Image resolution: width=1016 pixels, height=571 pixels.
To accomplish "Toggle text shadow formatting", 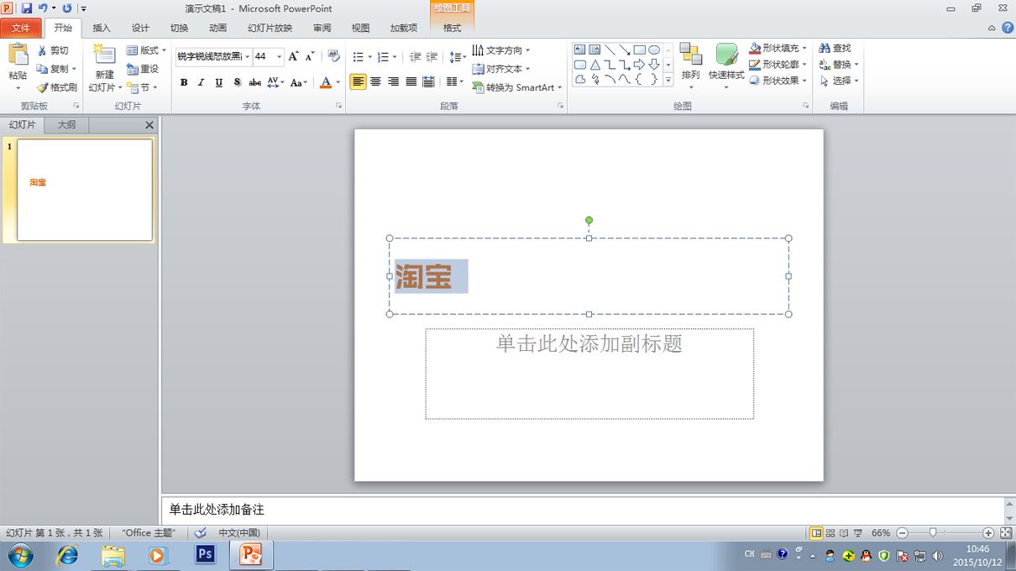I will point(237,82).
